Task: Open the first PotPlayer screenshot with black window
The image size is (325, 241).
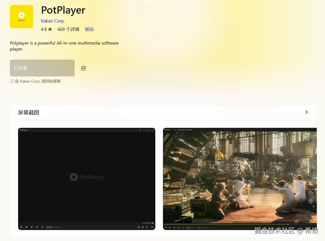Action: (87, 179)
